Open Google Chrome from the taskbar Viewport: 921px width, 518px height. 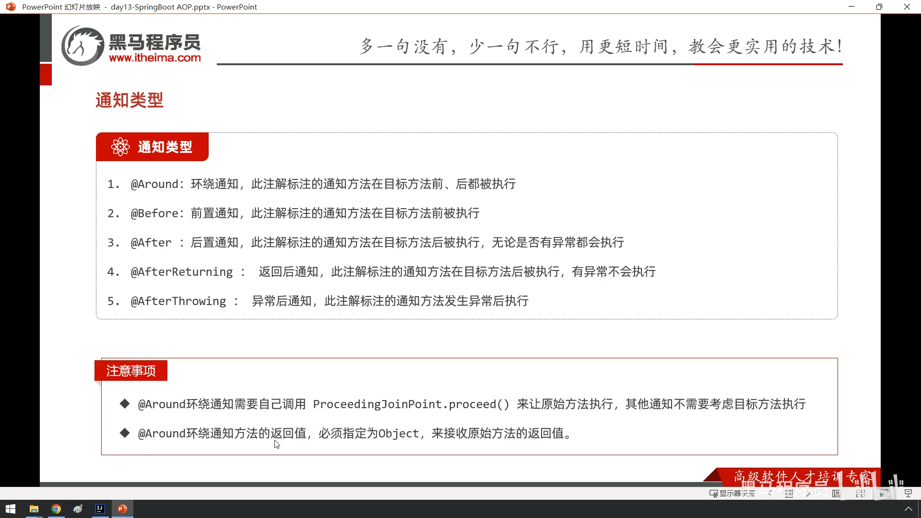pyautogui.click(x=56, y=509)
